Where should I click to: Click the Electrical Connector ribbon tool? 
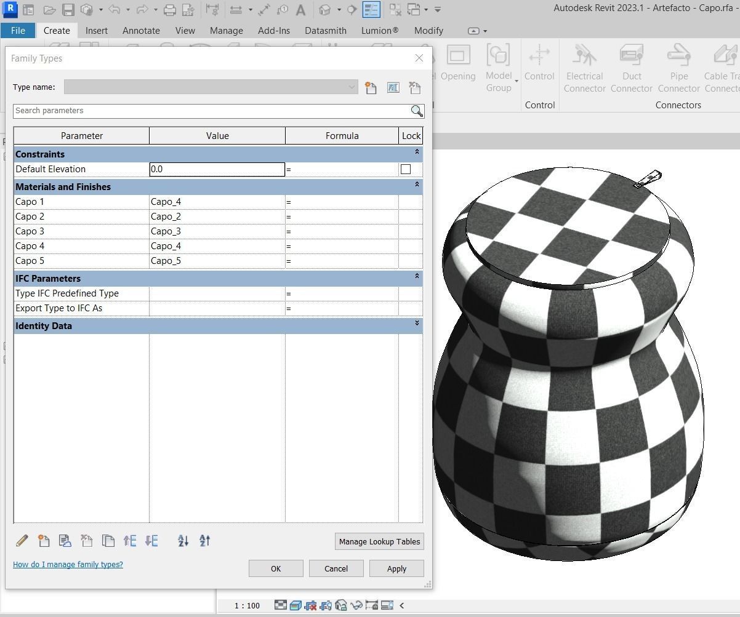tap(584, 68)
